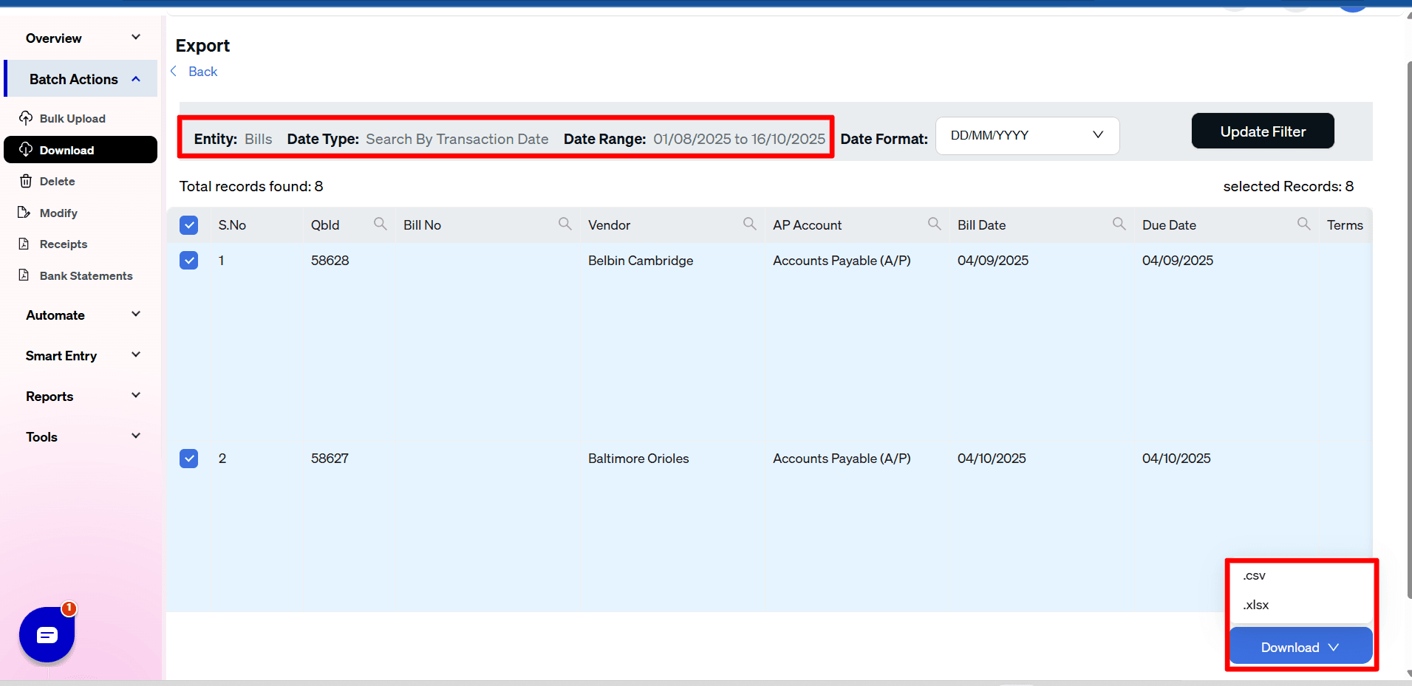Uncheck the row for Baltimore Orioles bill

coord(189,458)
